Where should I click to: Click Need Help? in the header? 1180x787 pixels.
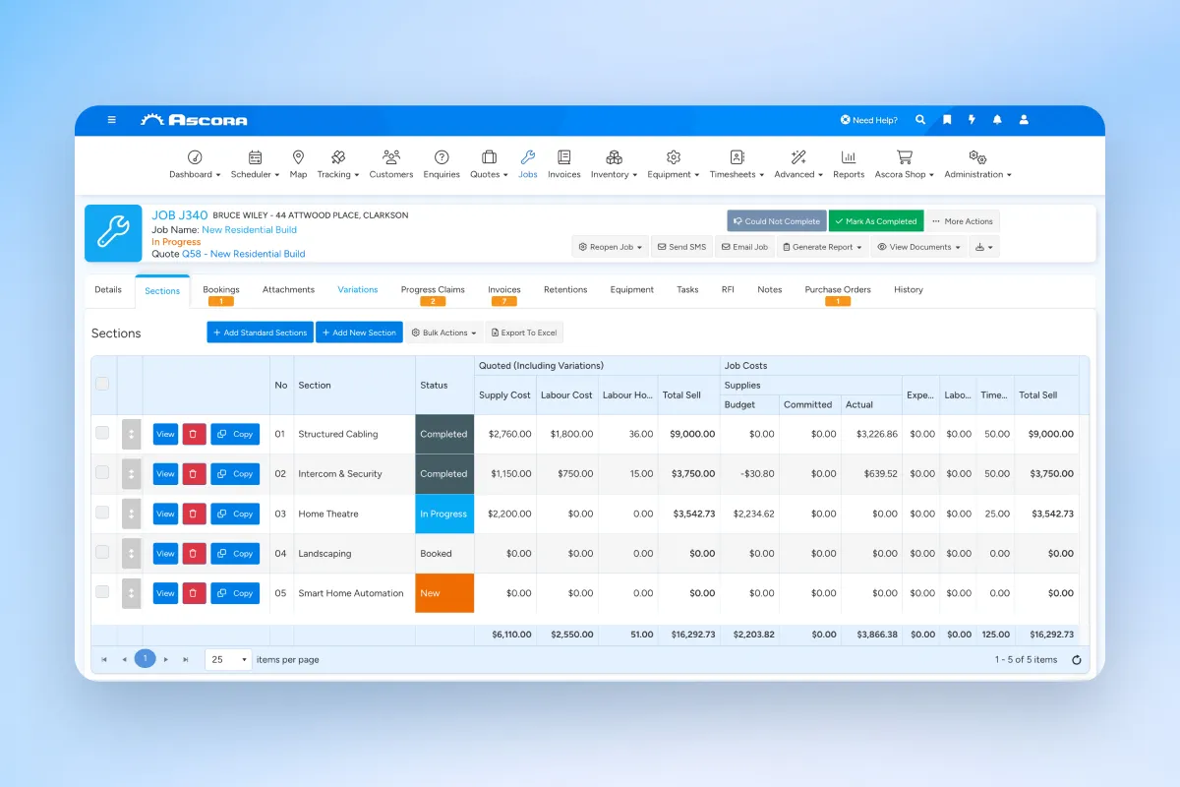point(868,120)
